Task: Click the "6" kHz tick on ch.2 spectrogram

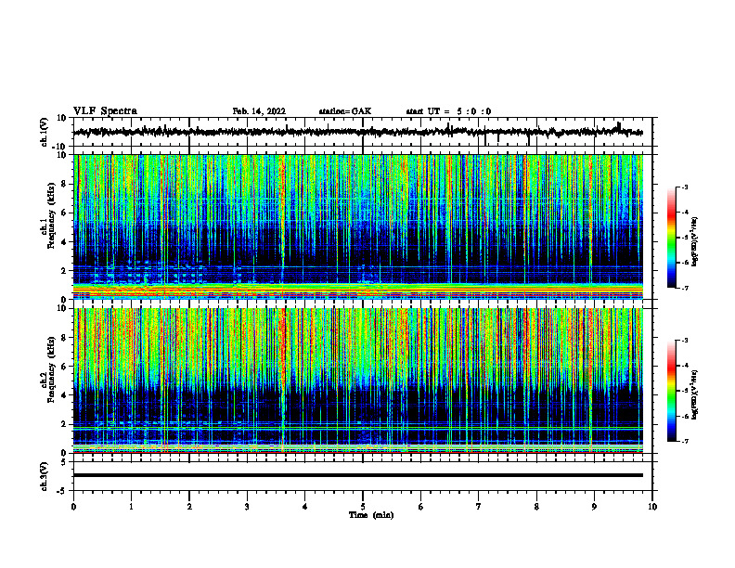Action: tap(64, 367)
